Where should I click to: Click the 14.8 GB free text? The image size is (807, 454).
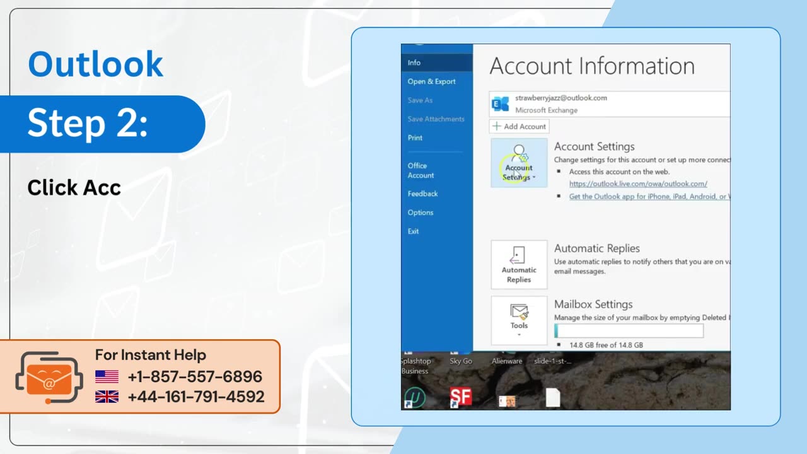606,345
